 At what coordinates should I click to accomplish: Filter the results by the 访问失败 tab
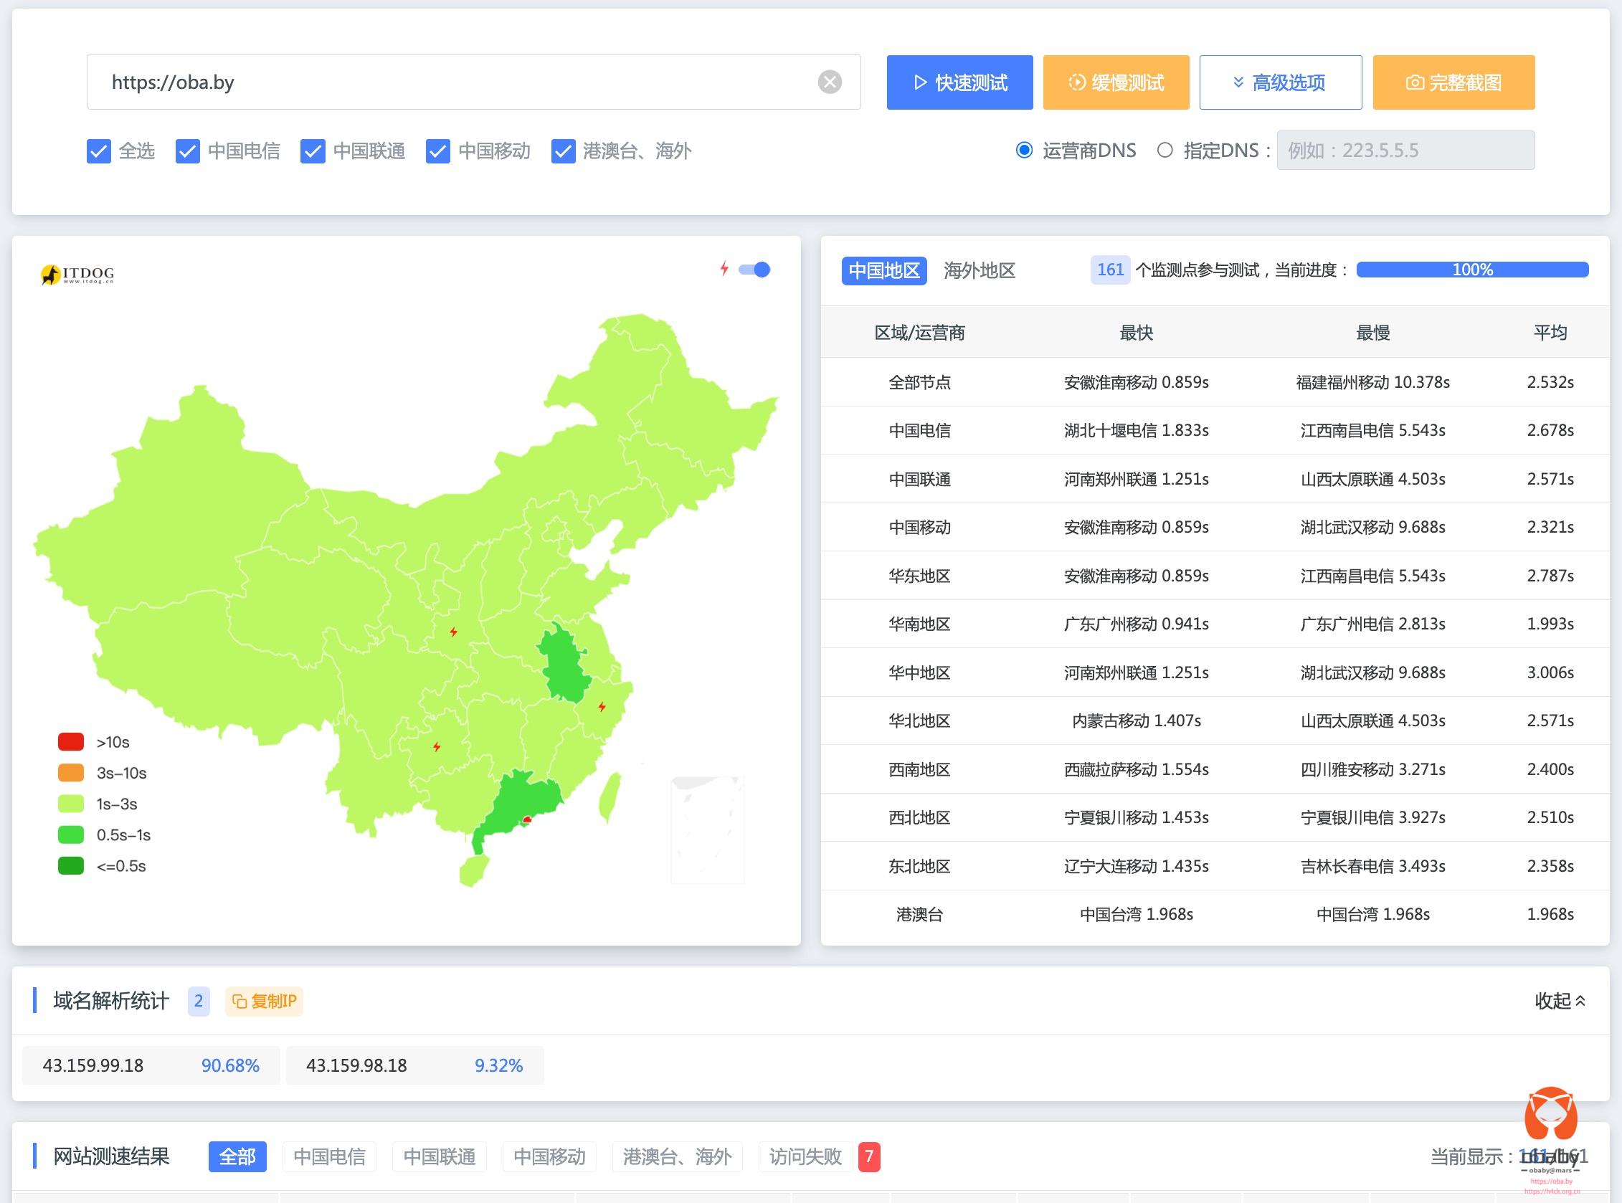pyautogui.click(x=805, y=1156)
